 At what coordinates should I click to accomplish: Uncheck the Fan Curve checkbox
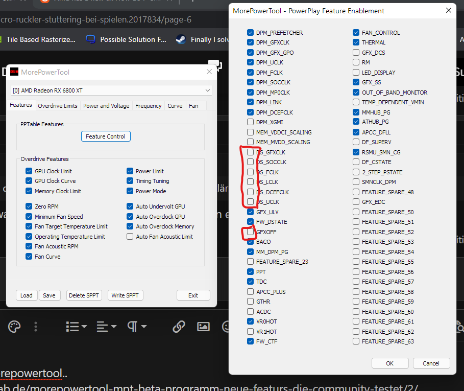(29, 256)
